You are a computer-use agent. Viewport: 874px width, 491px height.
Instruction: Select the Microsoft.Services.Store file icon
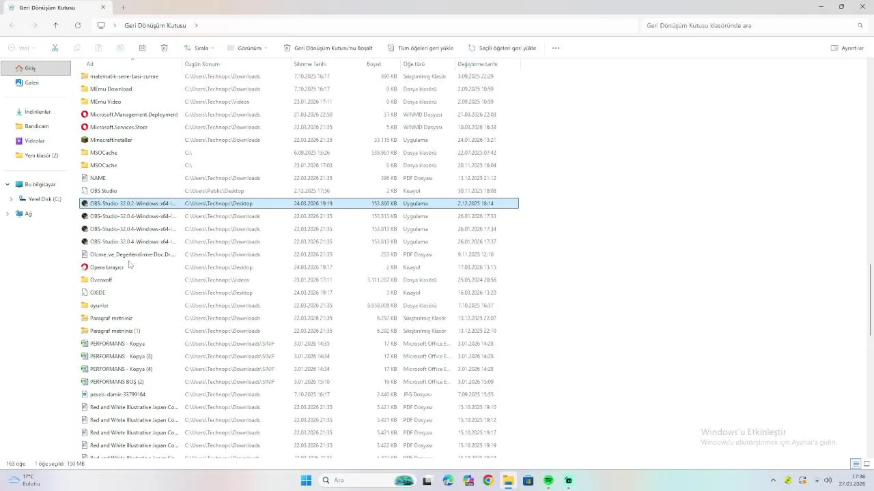85,127
